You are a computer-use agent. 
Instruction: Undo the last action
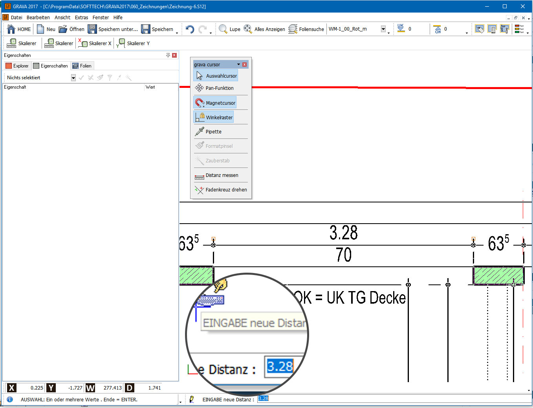click(x=190, y=29)
